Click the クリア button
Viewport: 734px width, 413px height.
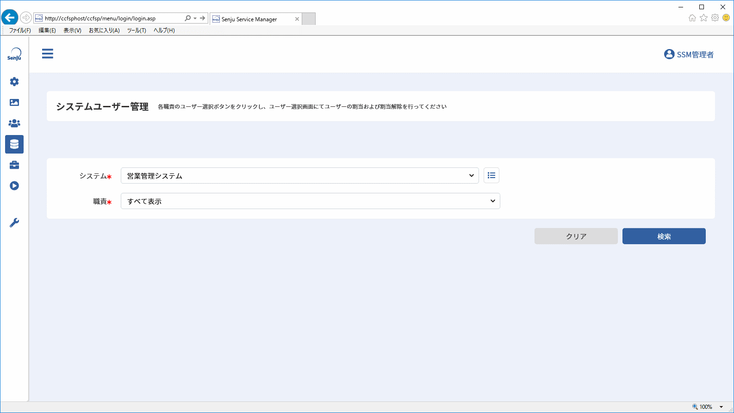click(x=576, y=236)
